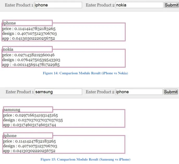Click the price value 0.0271438219360046
This screenshot has width=179, height=164.
click(x=34, y=55)
